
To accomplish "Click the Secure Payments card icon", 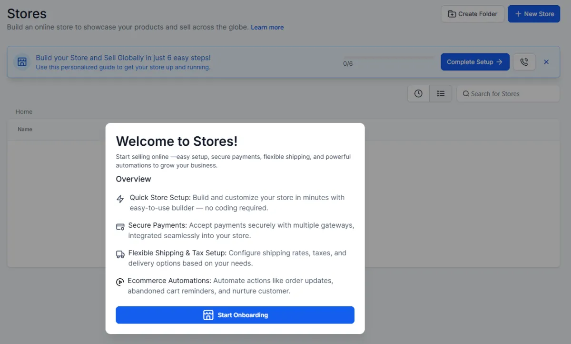I will point(120,227).
